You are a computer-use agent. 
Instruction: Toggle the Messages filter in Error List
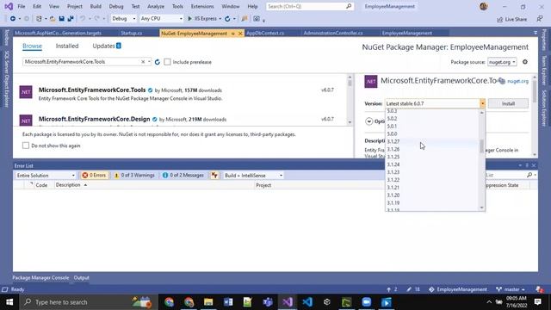tap(183, 175)
